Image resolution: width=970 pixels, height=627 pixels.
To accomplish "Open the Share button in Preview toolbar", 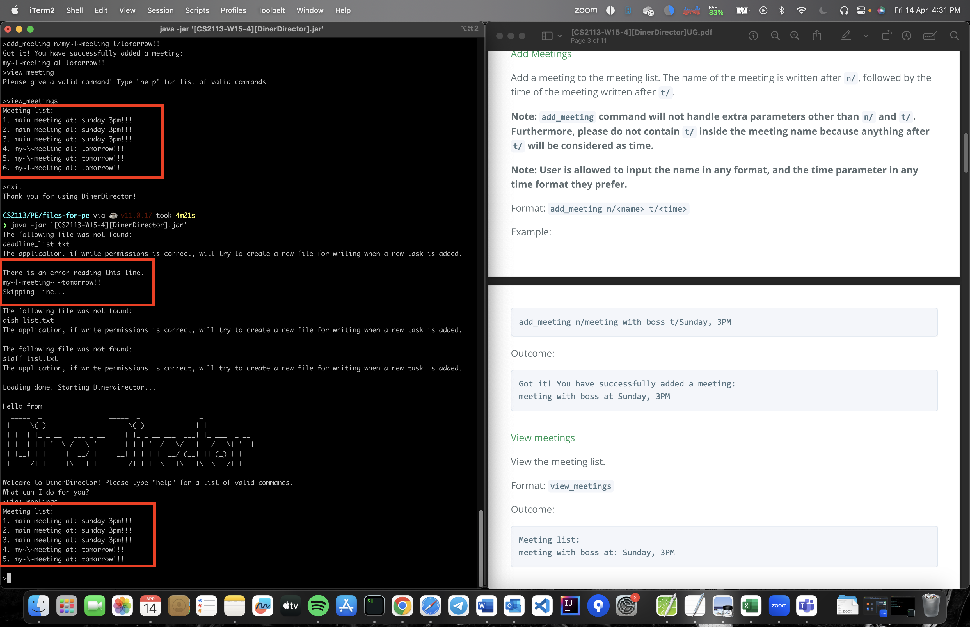I will pos(817,36).
